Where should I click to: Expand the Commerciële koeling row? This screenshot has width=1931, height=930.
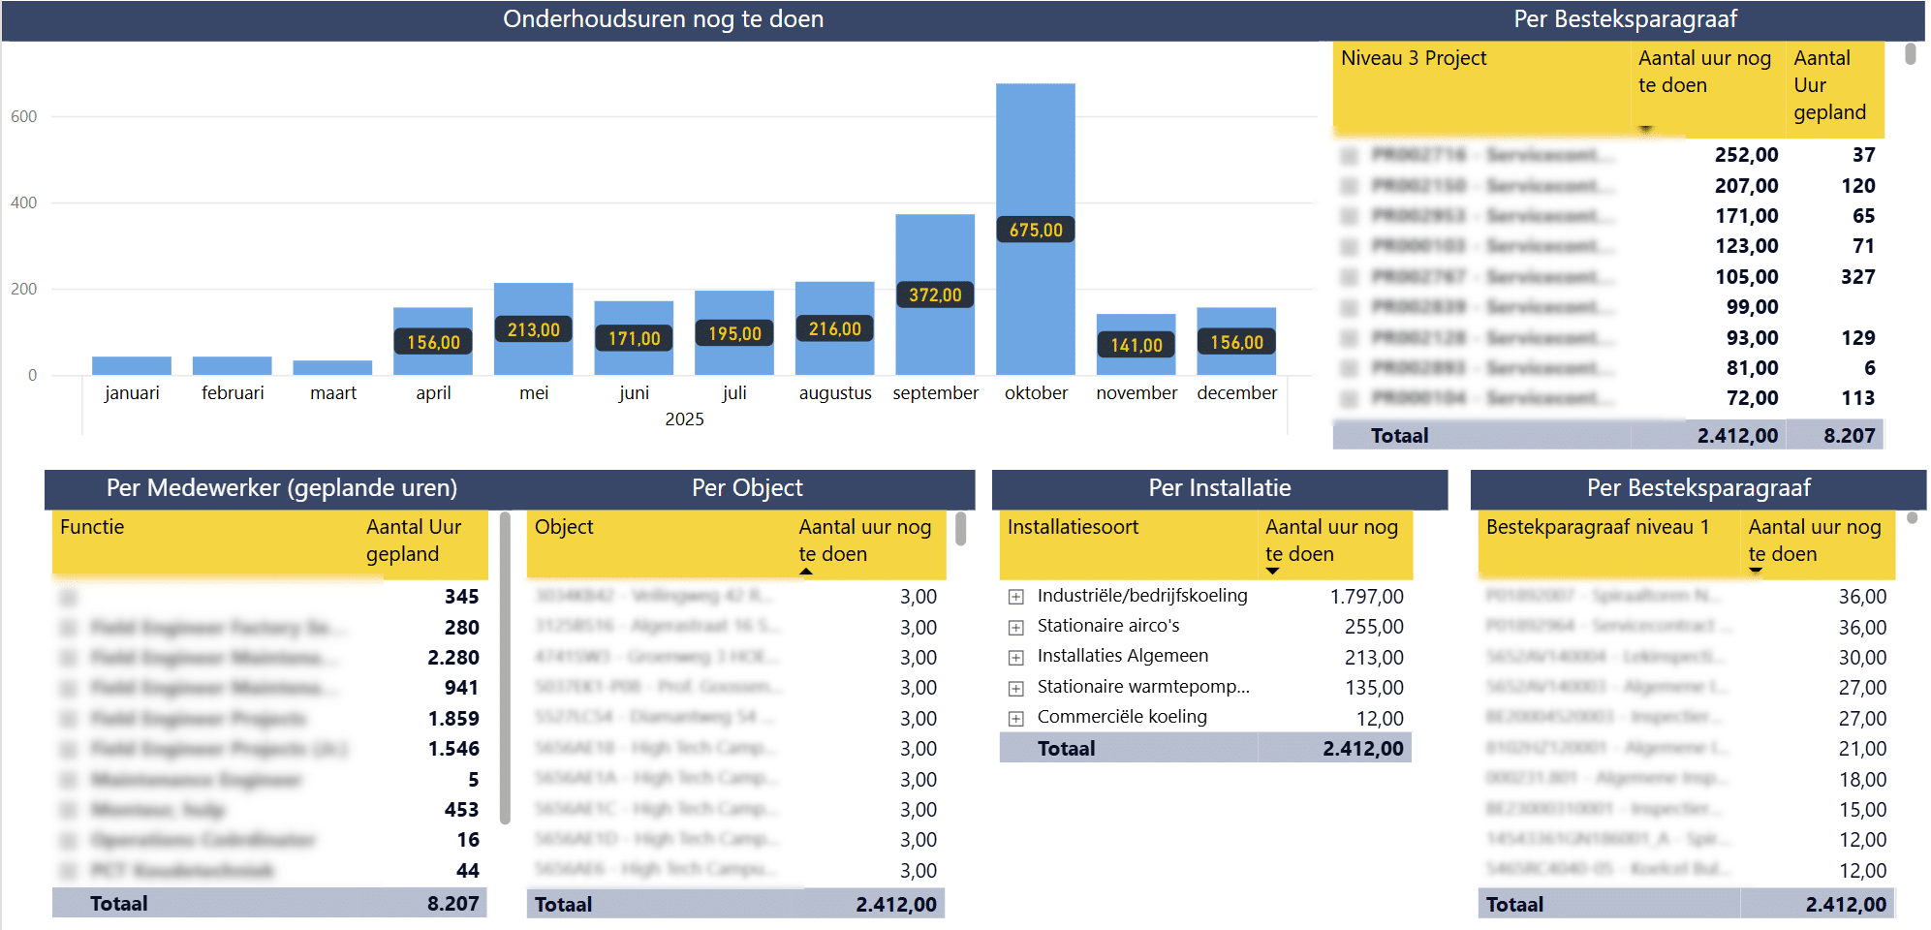point(1015,718)
